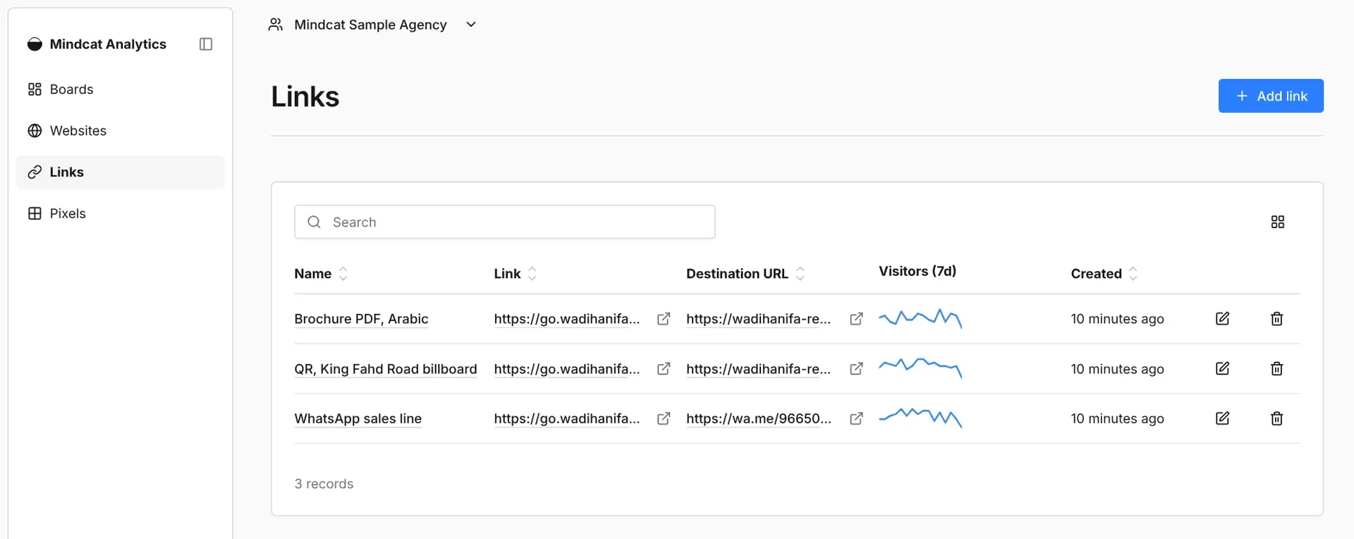
Task: Open the Boards section
Action: [x=120, y=90]
